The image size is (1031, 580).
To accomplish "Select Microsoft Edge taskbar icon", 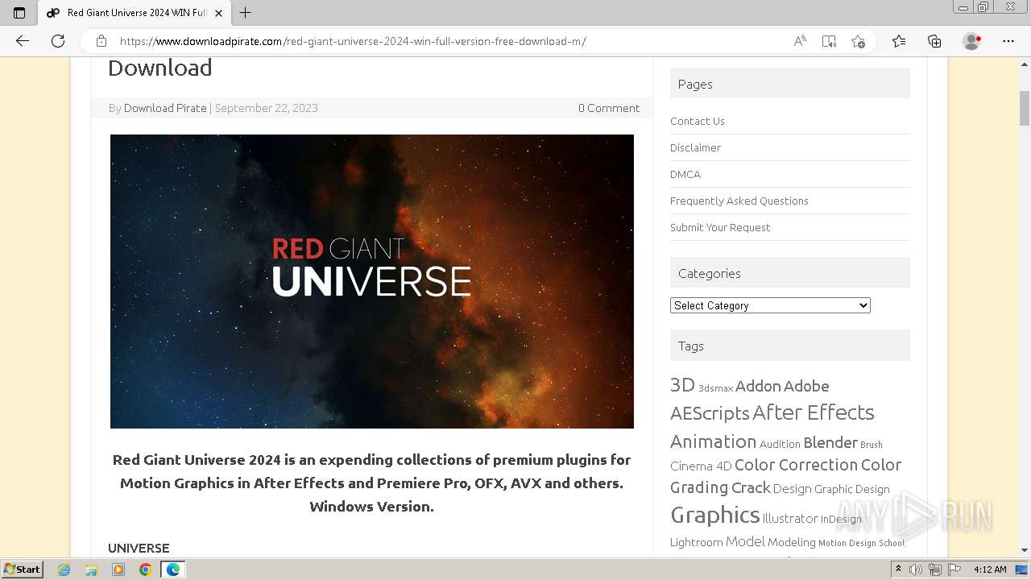I will (x=173, y=570).
